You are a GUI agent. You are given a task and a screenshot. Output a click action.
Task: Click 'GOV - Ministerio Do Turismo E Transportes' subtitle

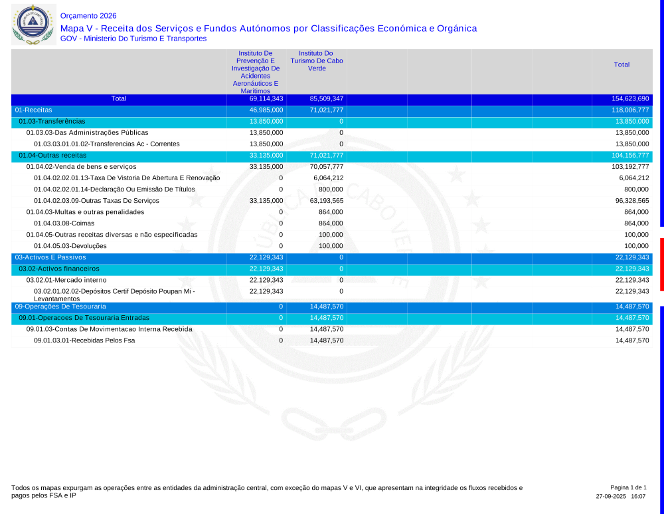tap(133, 39)
